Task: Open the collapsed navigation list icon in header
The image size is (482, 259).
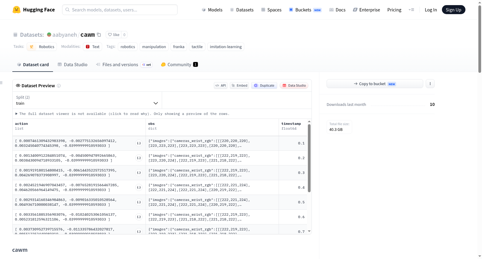Action: tap(411, 10)
